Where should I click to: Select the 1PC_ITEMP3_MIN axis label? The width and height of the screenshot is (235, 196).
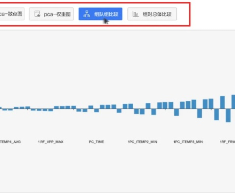point(188,142)
